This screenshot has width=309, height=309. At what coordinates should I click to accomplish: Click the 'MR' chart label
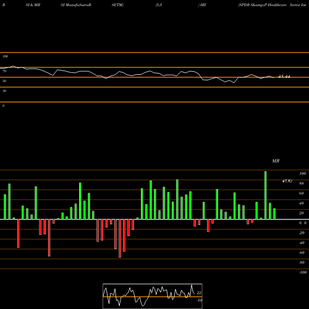point(276,161)
